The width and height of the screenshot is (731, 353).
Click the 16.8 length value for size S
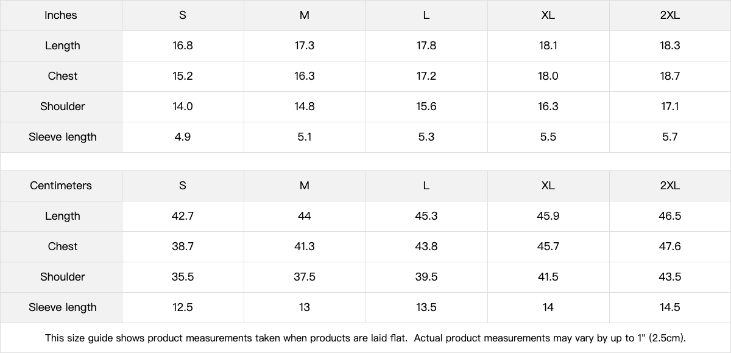(183, 46)
